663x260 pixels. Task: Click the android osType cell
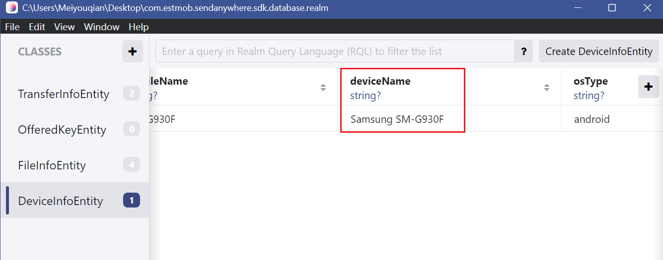591,119
